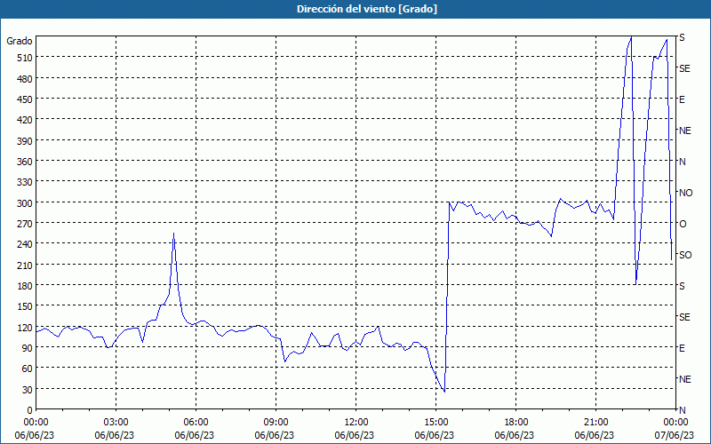The height and width of the screenshot is (444, 711).
Task: Click the E compass label level with 450
Action: click(x=682, y=99)
